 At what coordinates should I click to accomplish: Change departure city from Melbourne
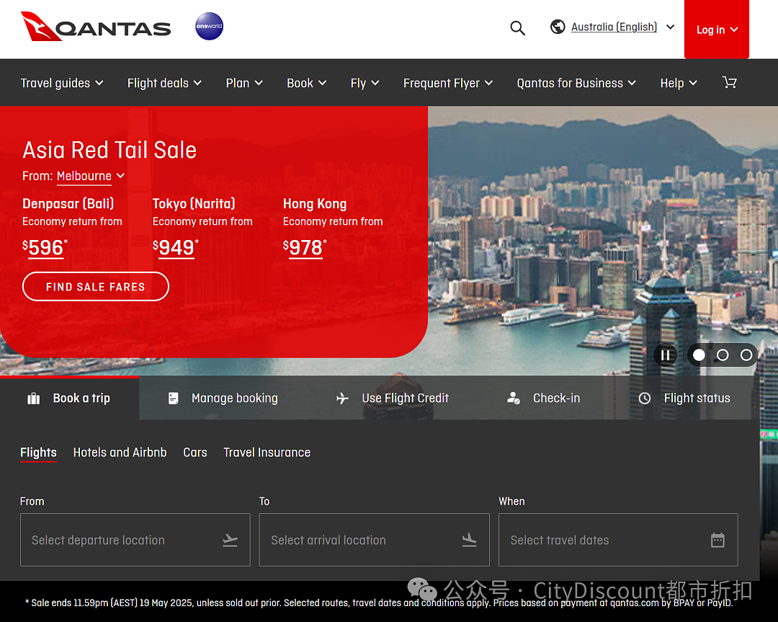click(90, 177)
